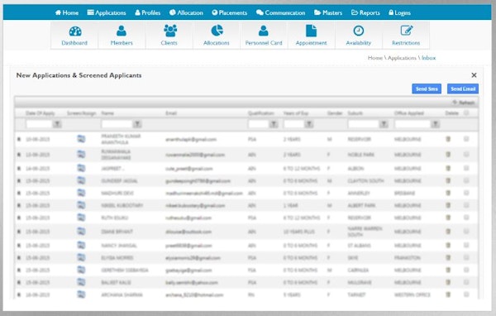496x316 pixels.
Task: Open the Communication menu
Action: (281, 12)
